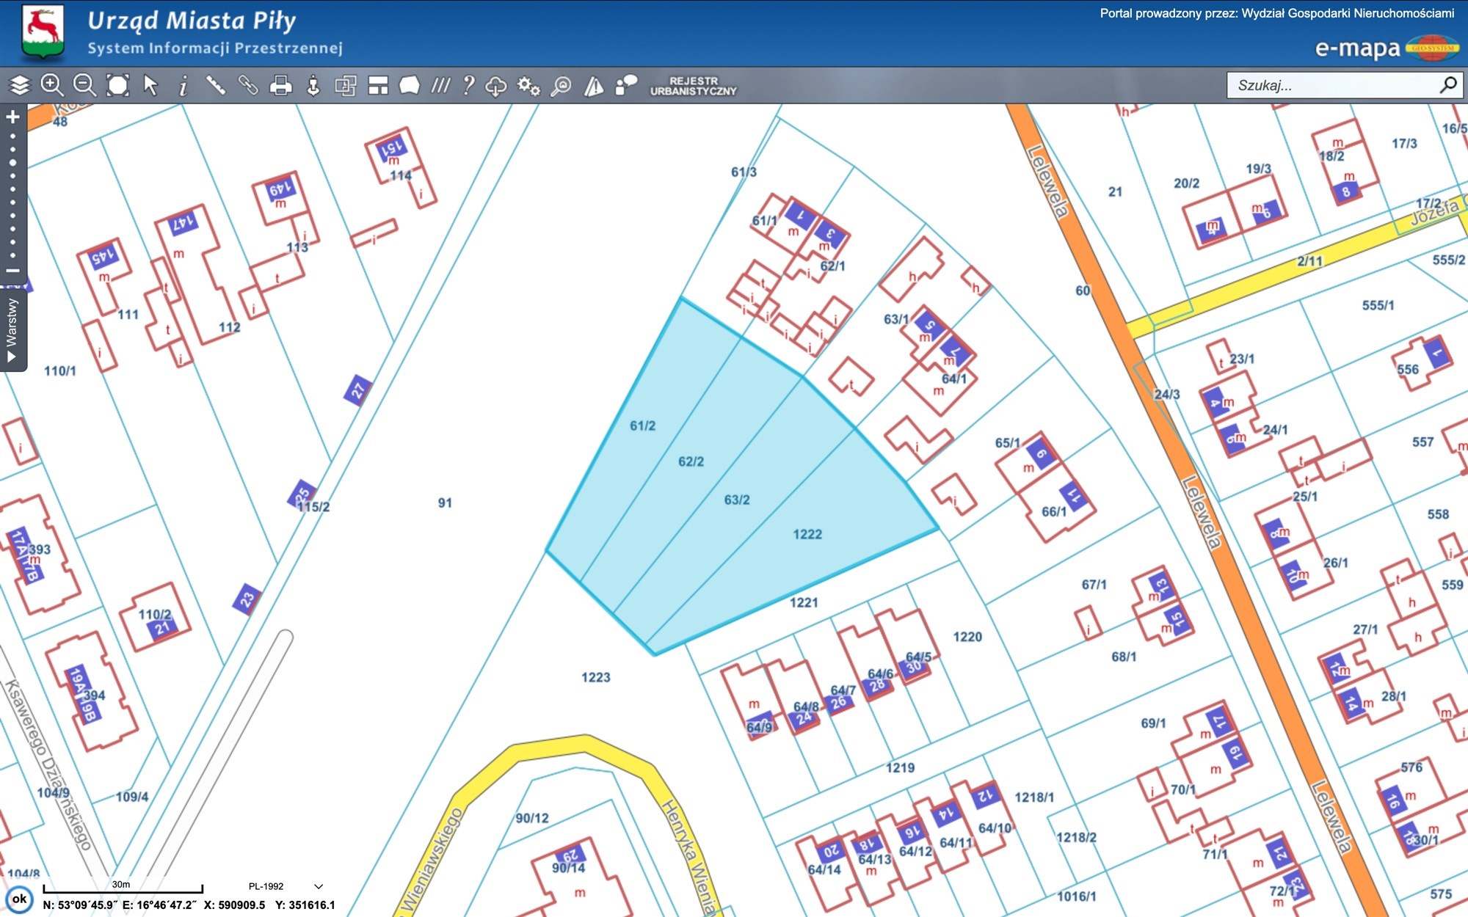Click the chain link icon
The width and height of the screenshot is (1468, 917).
point(248,86)
